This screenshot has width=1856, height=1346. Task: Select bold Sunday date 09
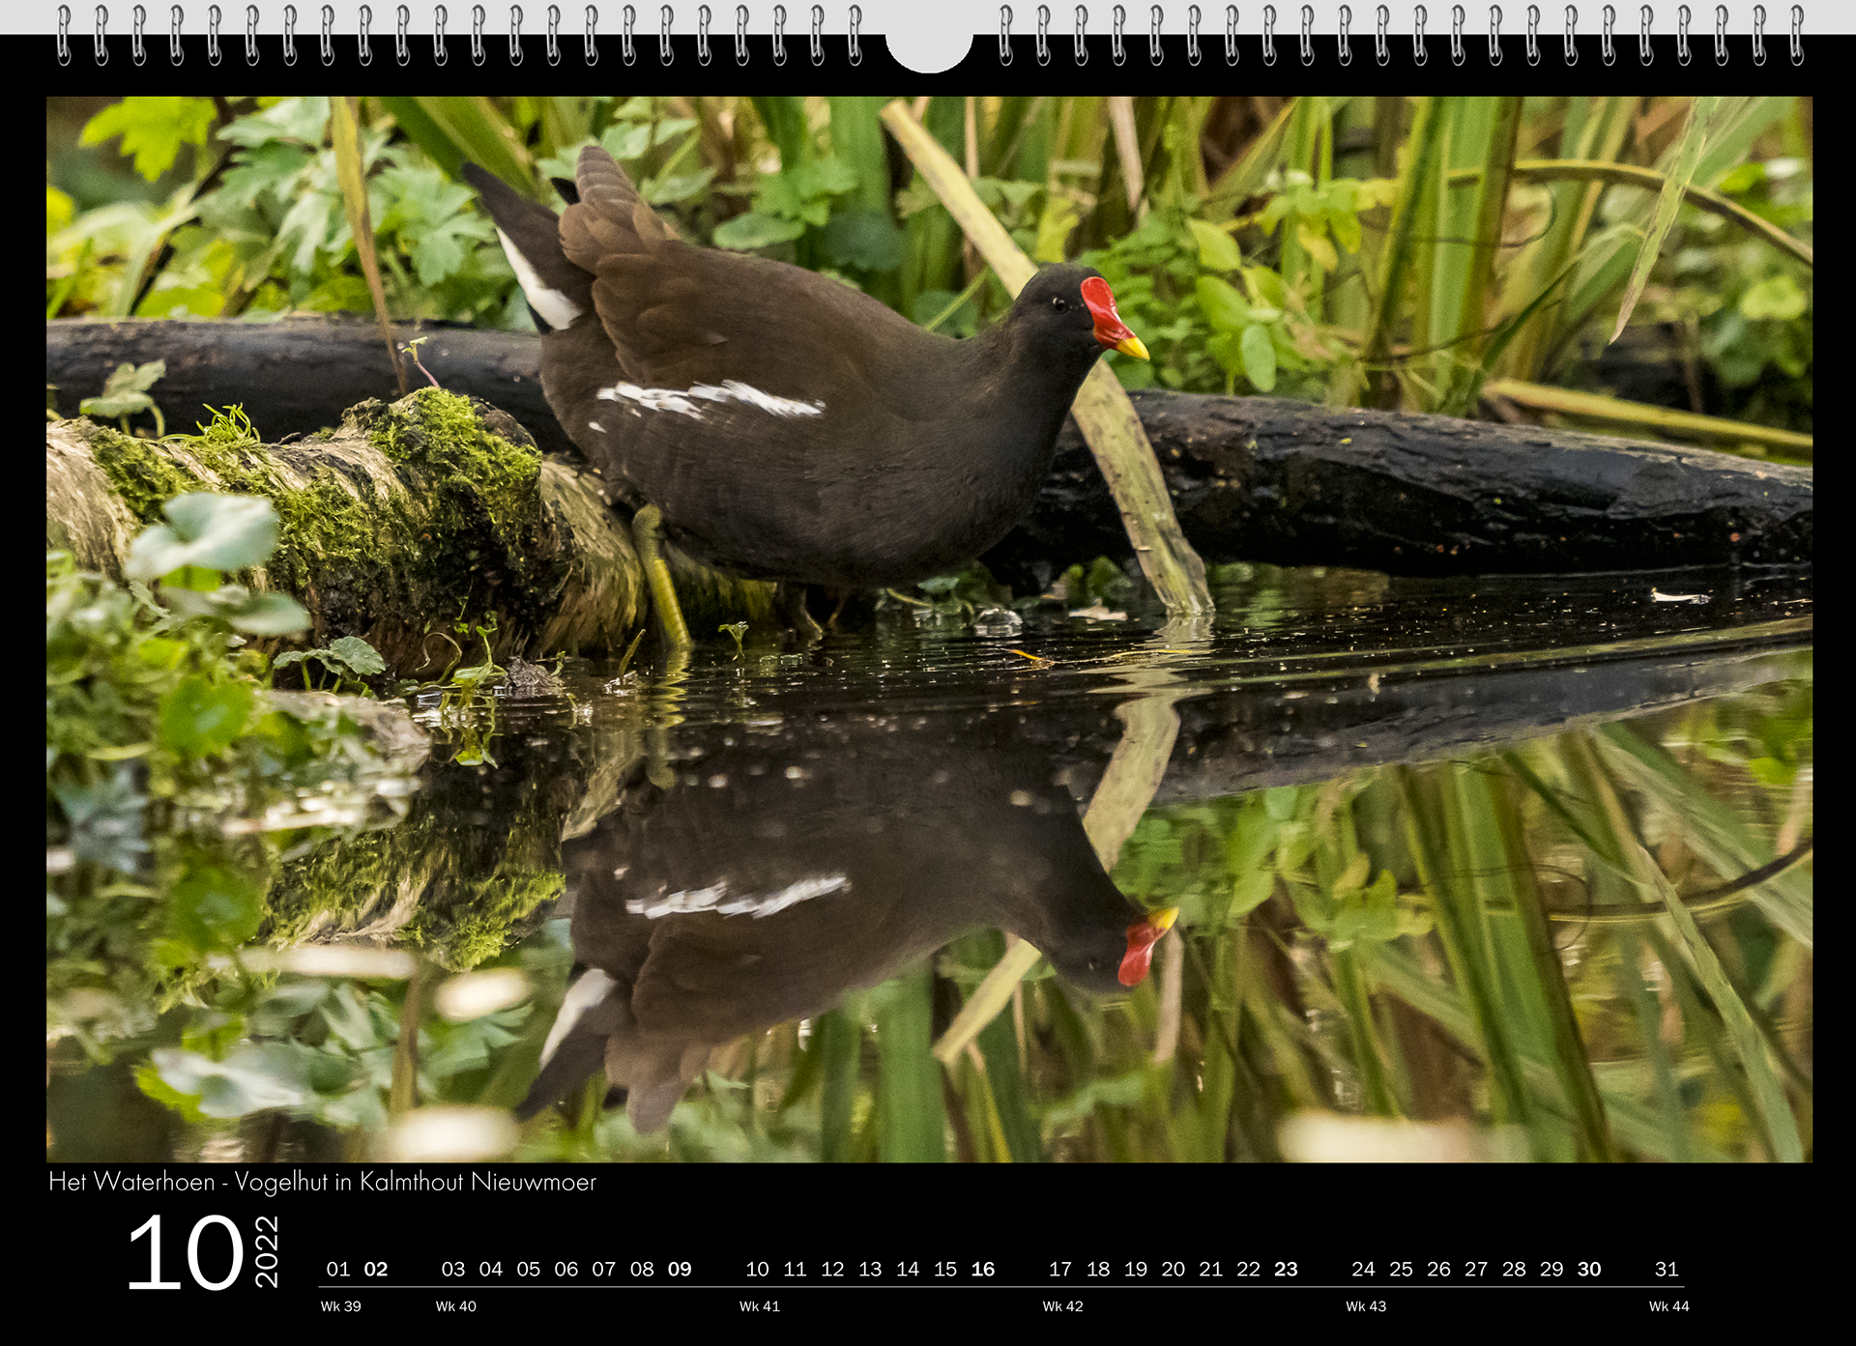click(x=680, y=1269)
